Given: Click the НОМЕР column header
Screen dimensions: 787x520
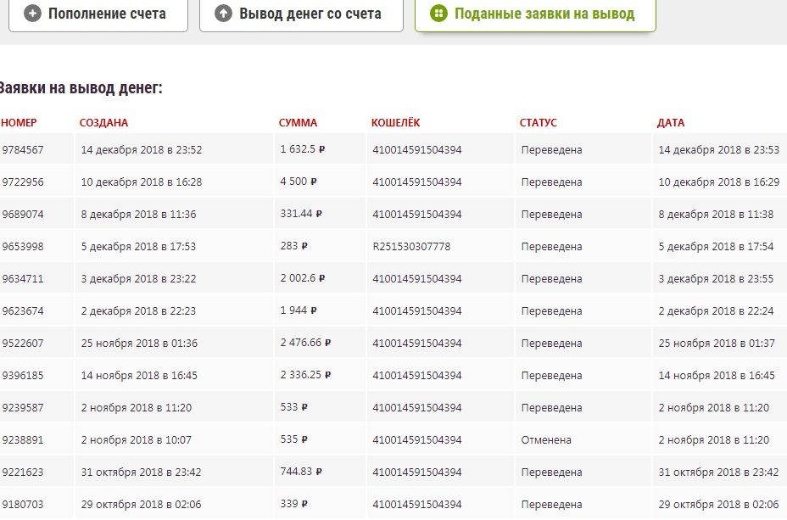Looking at the screenshot, I should (x=20, y=123).
